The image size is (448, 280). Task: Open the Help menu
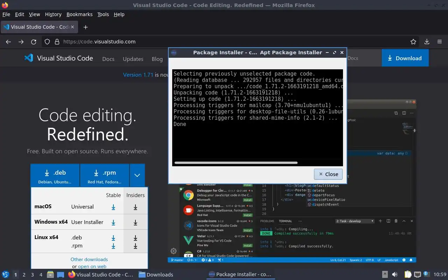click(119, 14)
